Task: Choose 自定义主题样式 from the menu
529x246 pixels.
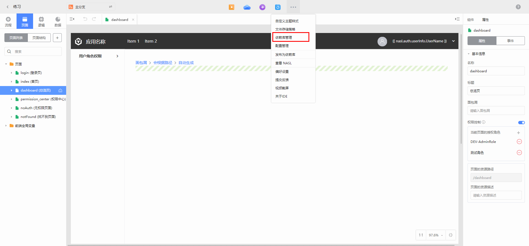Action: tap(293, 21)
